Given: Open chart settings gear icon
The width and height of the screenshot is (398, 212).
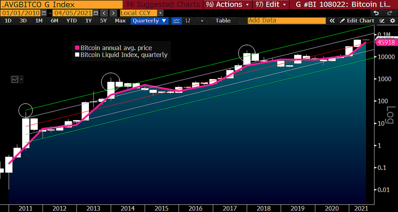Looking at the screenshot, I should click(x=393, y=21).
